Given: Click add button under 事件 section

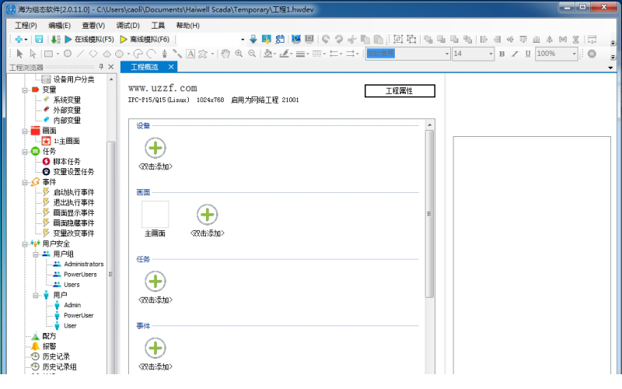Looking at the screenshot, I should [155, 348].
